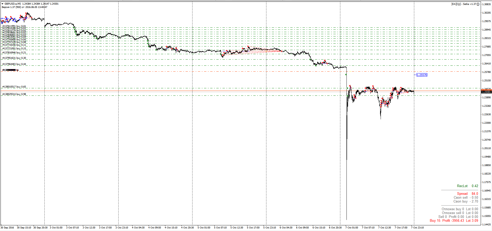The image size is (492, 231).
Task: Select order label '#138029314 buy 0.98'
Action: 14,94
